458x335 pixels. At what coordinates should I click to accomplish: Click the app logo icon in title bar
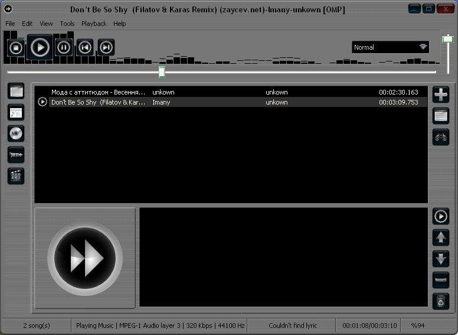pos(8,9)
